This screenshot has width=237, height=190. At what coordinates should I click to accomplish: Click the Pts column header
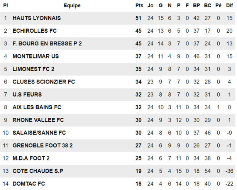click(x=139, y=5)
